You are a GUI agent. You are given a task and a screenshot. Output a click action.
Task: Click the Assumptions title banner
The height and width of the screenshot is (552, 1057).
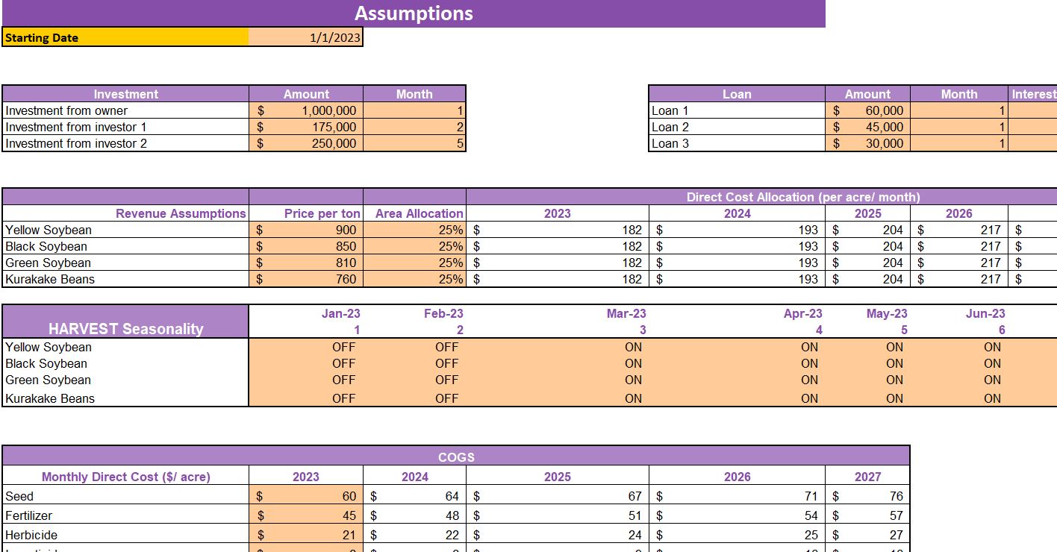[x=414, y=13]
